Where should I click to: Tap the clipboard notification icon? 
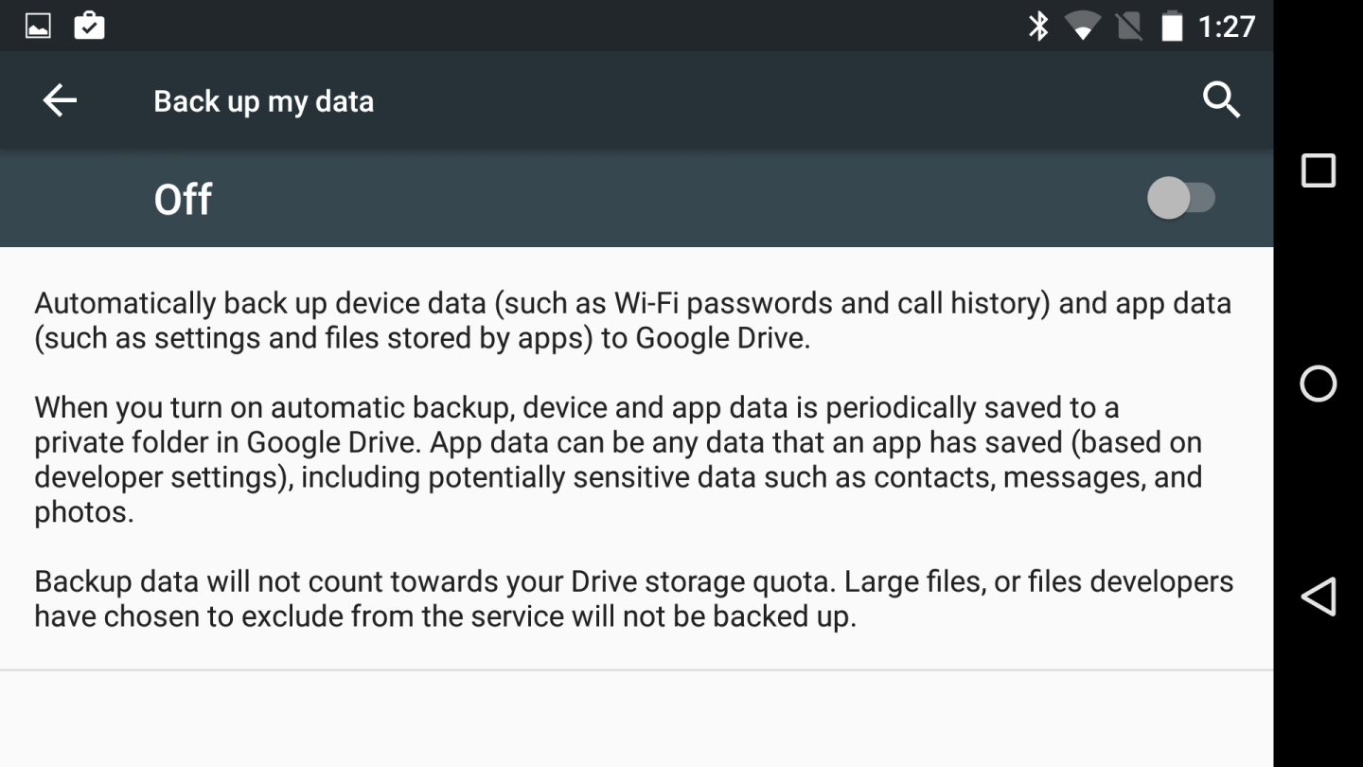90,27
